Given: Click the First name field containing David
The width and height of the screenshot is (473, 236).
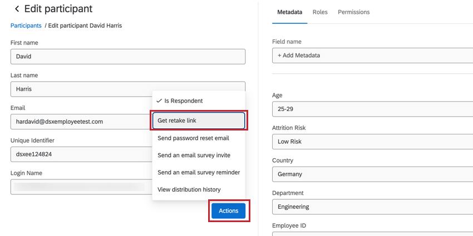Looking at the screenshot, I should (x=127, y=57).
